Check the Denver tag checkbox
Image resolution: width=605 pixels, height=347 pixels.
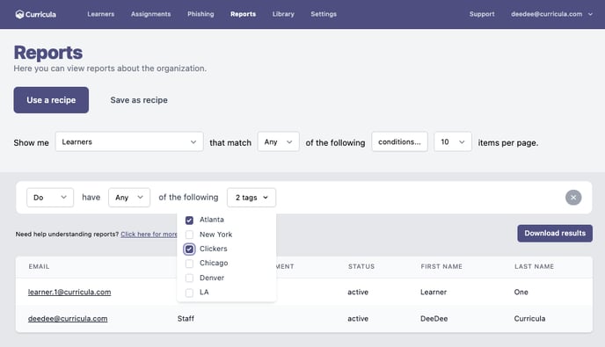pyautogui.click(x=189, y=278)
